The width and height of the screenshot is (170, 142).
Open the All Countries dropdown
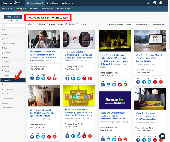click(x=141, y=25)
